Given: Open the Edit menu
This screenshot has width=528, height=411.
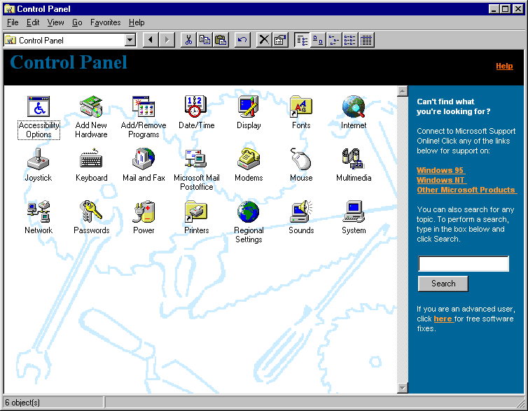Looking at the screenshot, I should tap(33, 22).
